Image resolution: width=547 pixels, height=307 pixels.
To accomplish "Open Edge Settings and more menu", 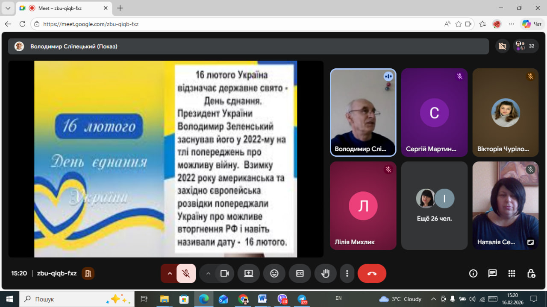I will tap(511, 24).
